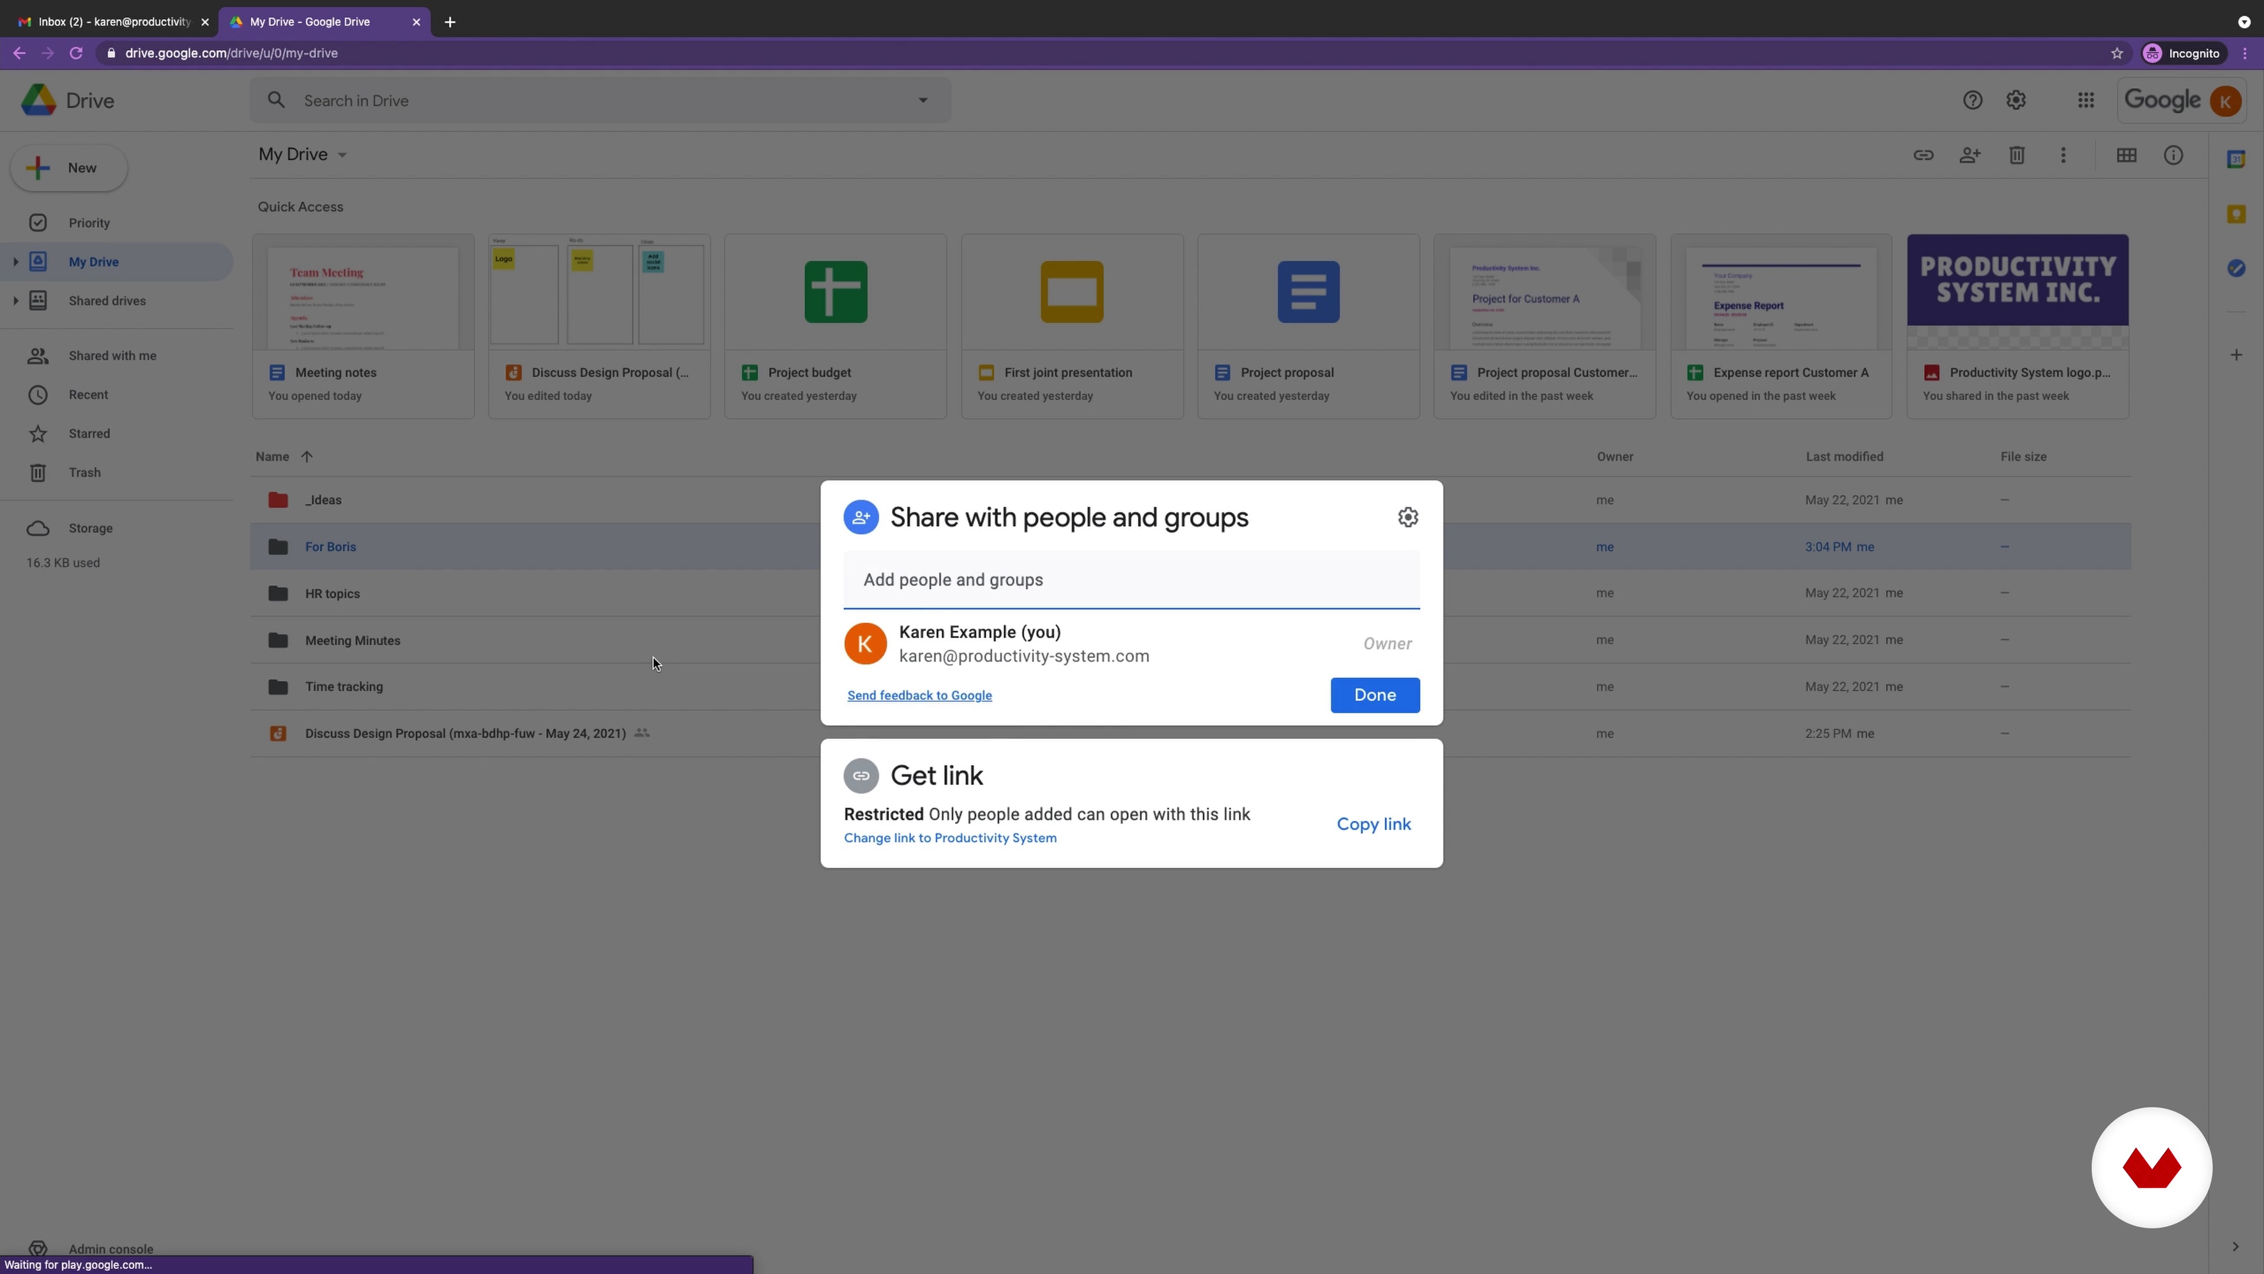2264x1274 pixels.
Task: Click the trash remove toolbar icon
Action: pos(2016,156)
